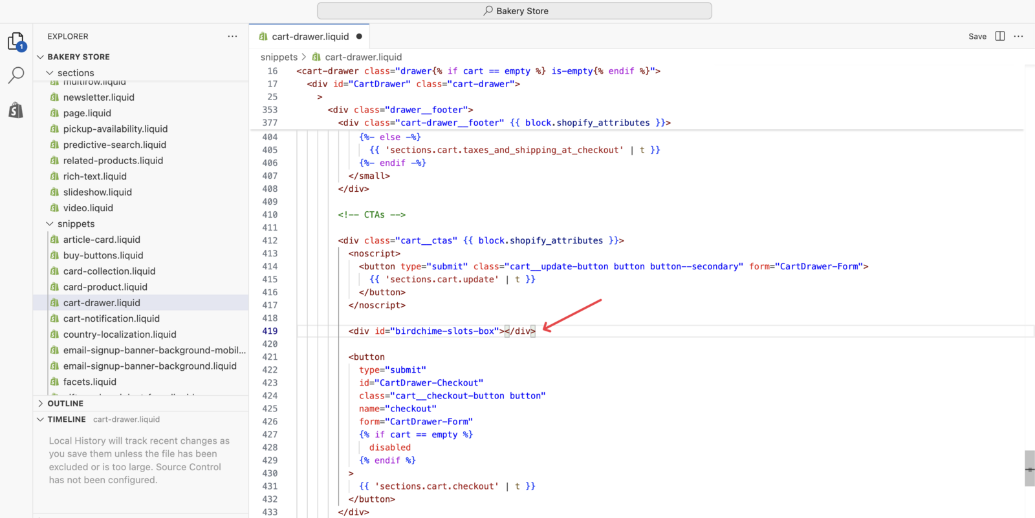
Task: Open pickup-availability.liquid file
Action: coord(115,129)
